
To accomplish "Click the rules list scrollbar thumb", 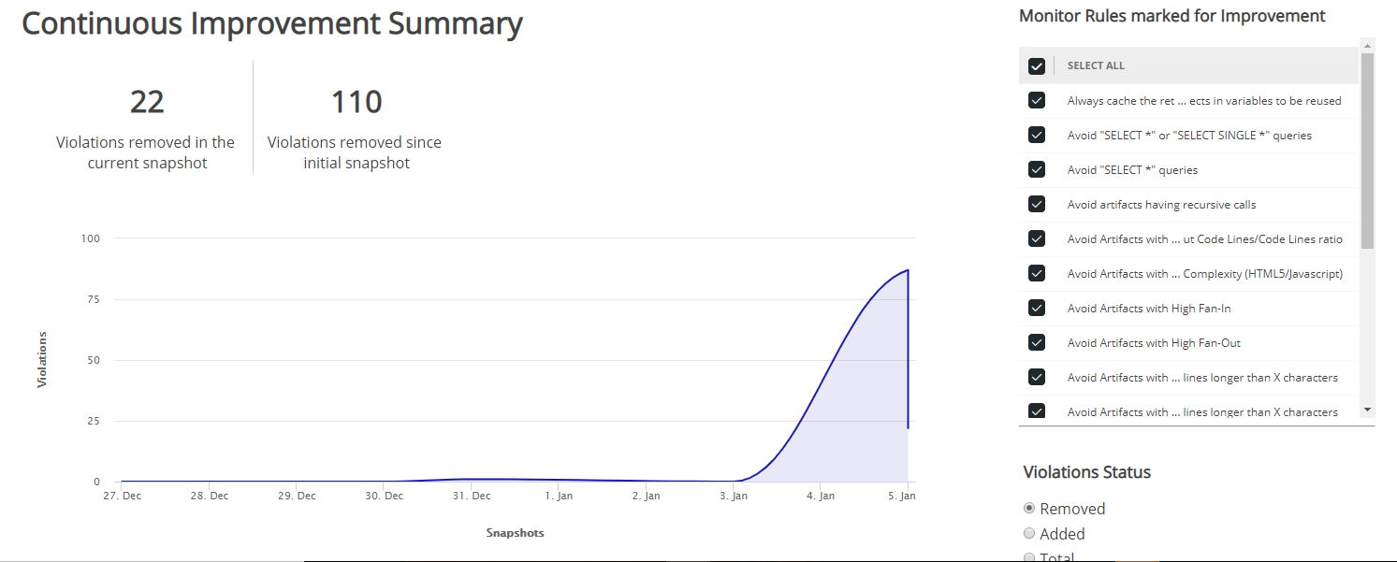I will (x=1367, y=151).
